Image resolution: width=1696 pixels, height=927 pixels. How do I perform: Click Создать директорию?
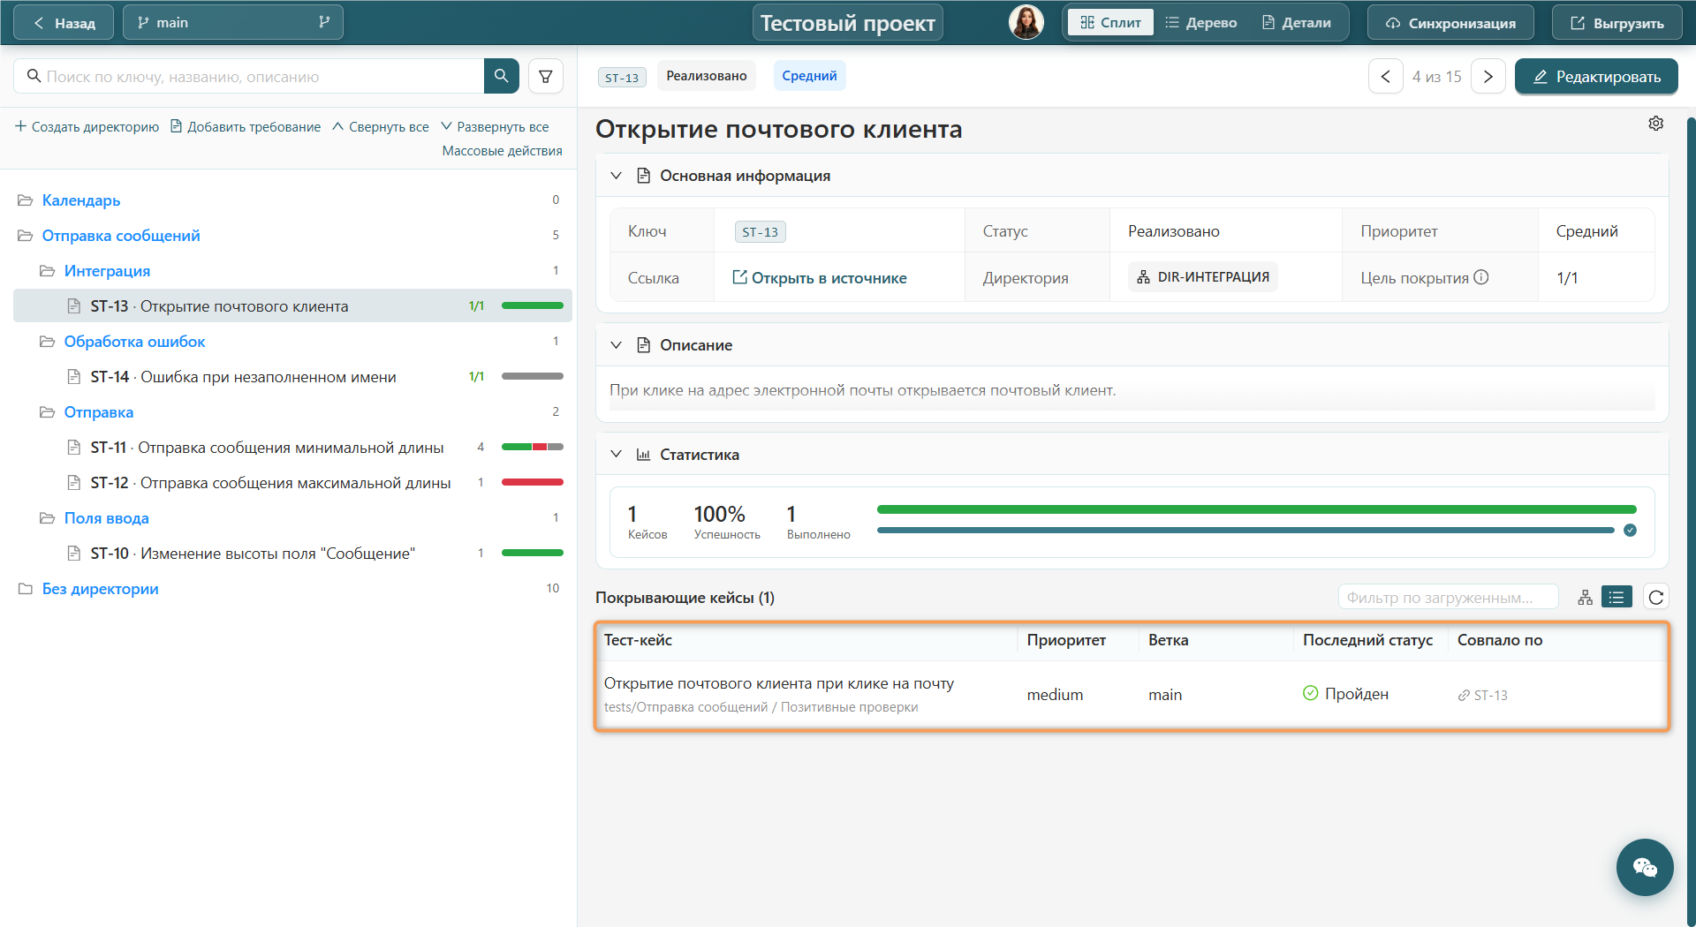tap(87, 127)
